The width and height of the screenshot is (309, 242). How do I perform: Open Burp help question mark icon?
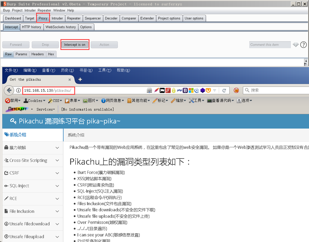303,45
